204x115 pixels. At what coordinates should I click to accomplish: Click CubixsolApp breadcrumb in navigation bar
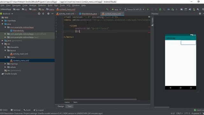[x=5, y=9]
